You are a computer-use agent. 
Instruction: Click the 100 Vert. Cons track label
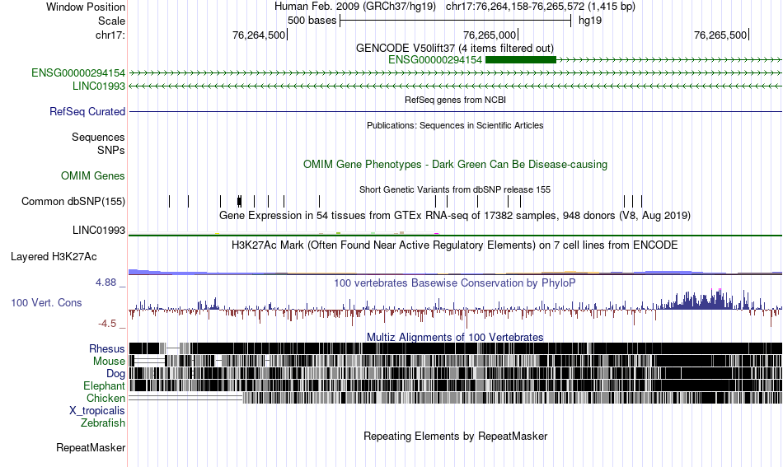coord(46,302)
